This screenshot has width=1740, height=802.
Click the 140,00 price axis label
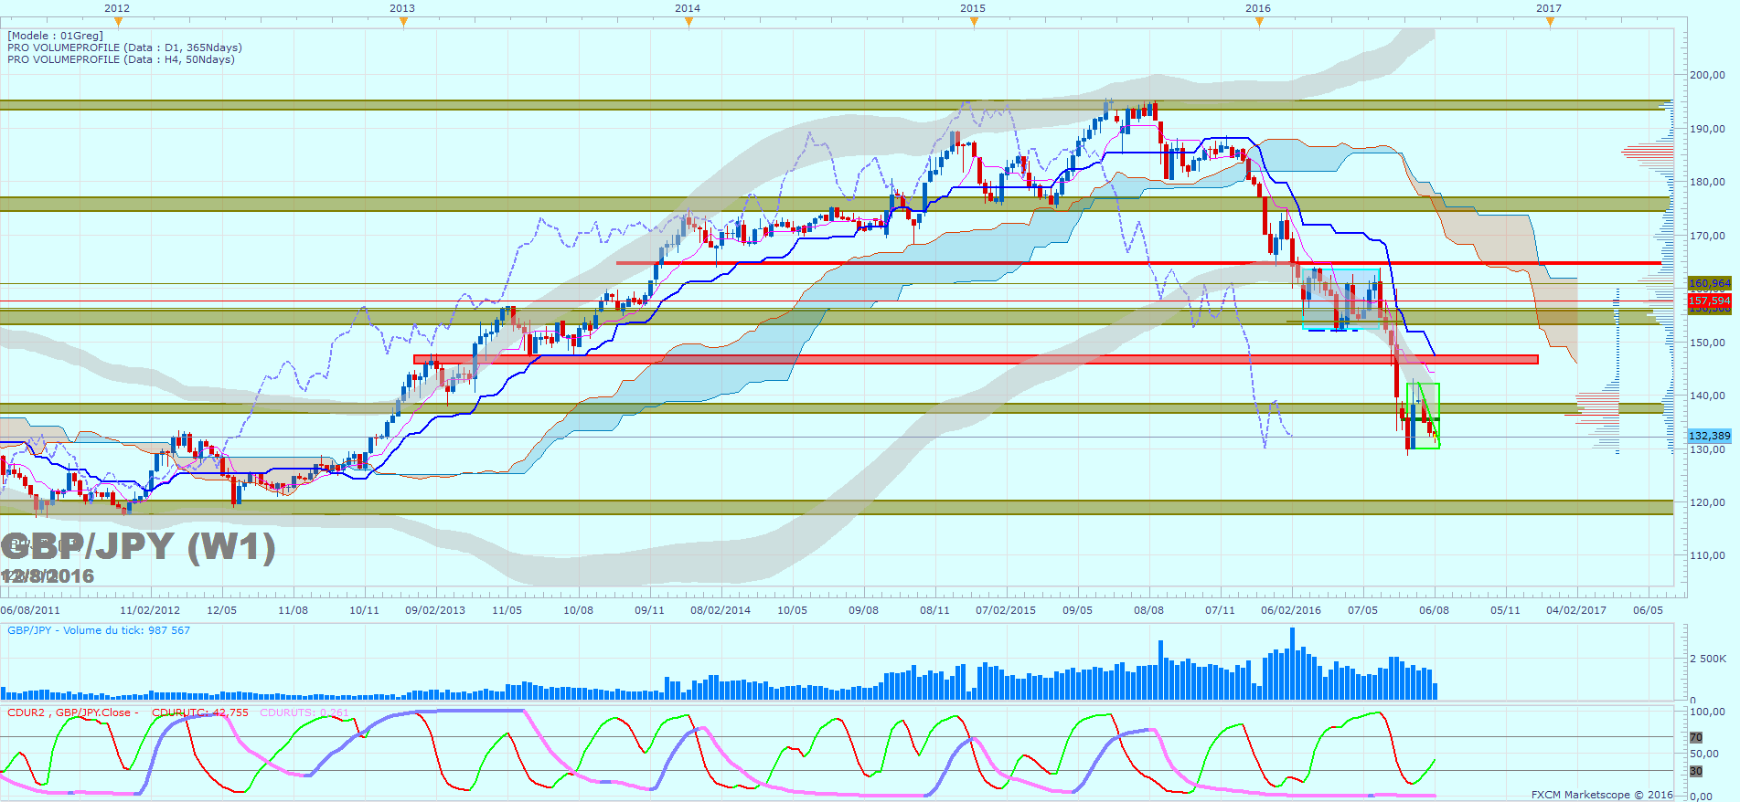pos(1707,396)
